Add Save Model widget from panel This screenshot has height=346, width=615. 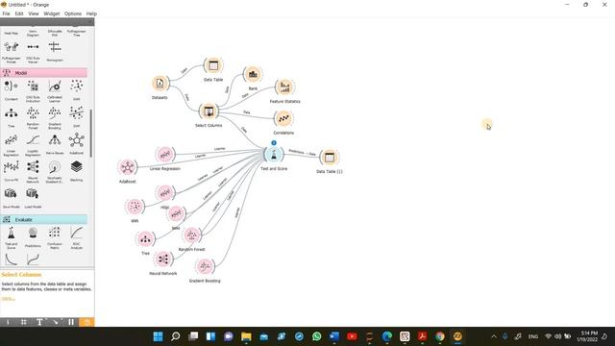coord(11,198)
